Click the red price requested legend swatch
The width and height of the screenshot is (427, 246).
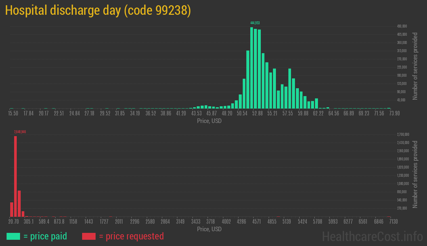click(x=89, y=236)
